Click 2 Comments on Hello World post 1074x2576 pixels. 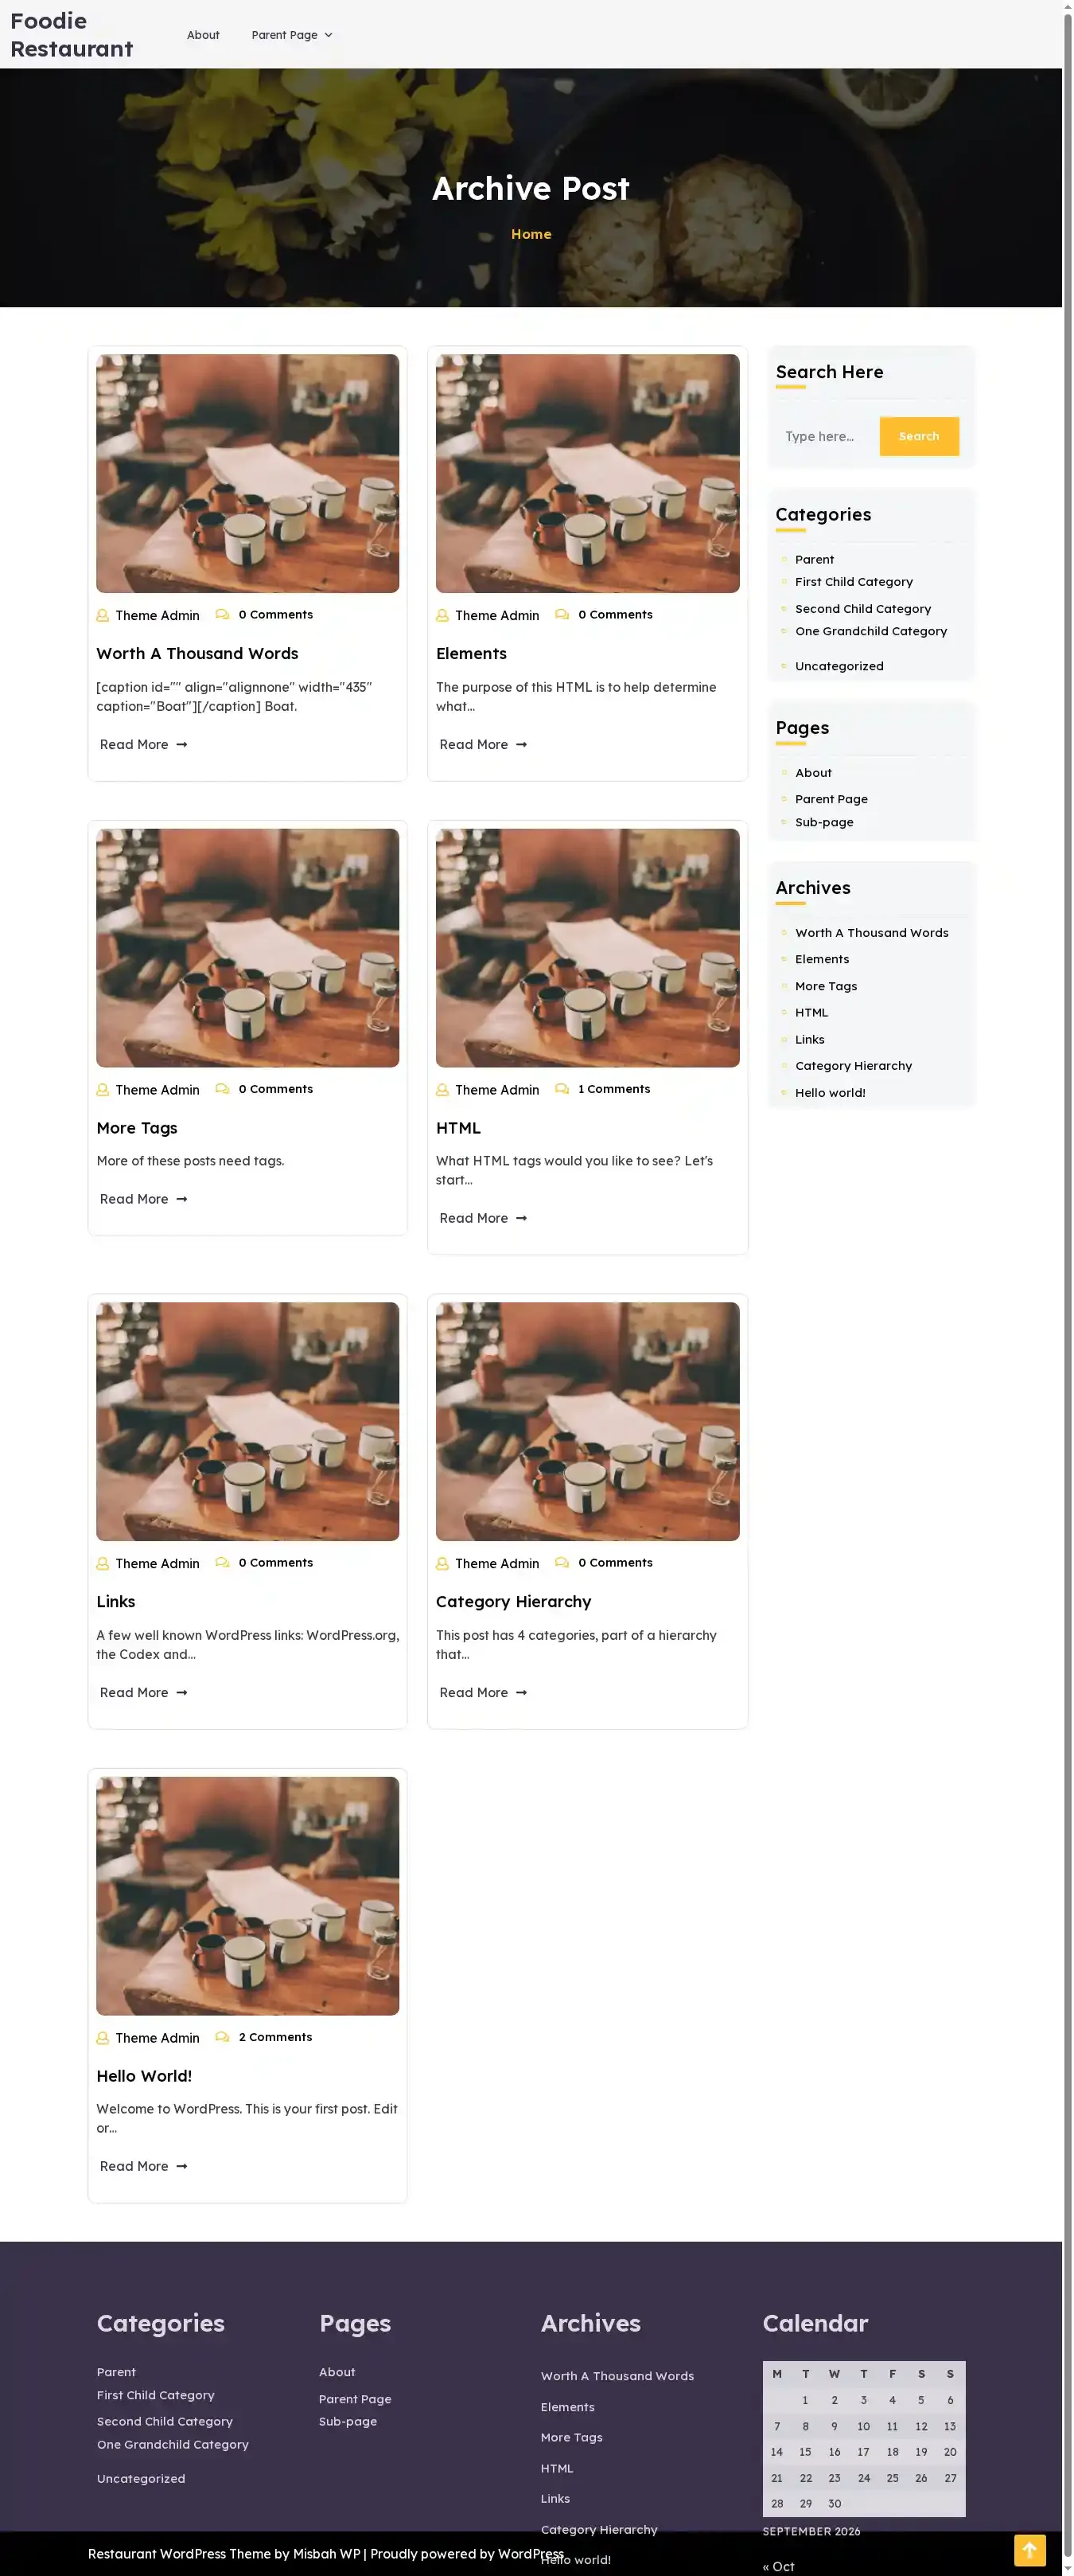point(274,2036)
